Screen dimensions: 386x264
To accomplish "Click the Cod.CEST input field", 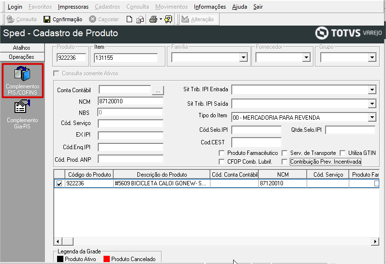I will click(256, 142).
